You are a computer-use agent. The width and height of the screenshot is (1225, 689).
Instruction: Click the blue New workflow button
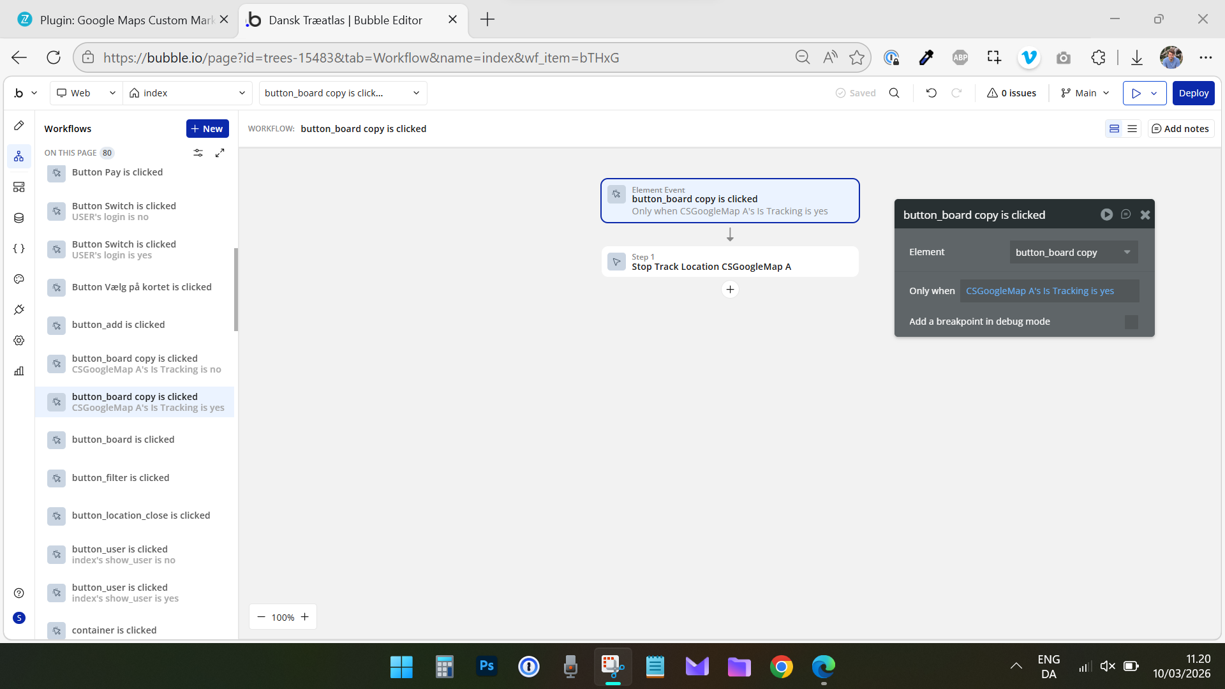(207, 129)
